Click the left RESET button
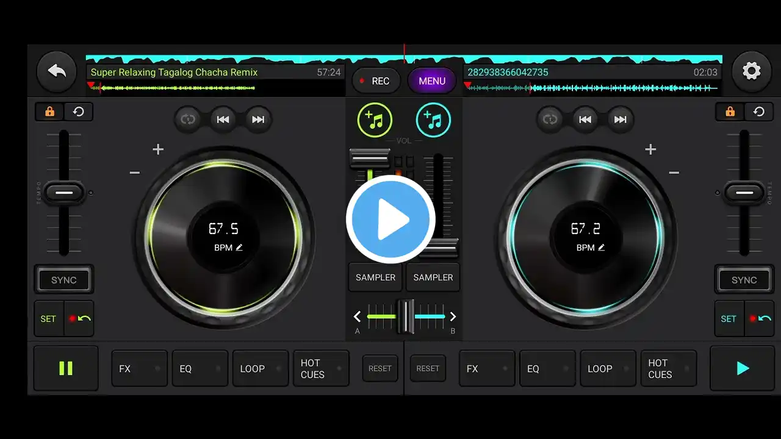781x439 pixels. [380, 368]
